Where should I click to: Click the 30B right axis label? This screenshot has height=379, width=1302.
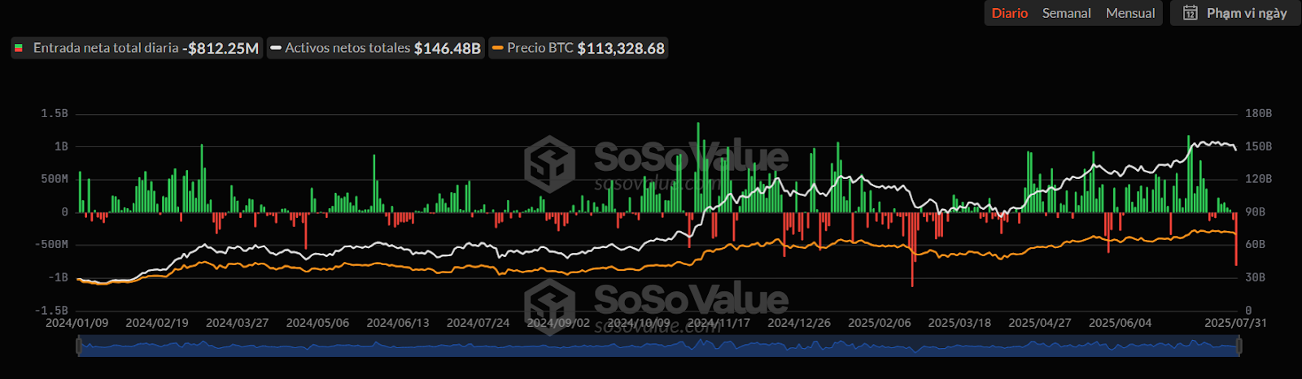1255,277
